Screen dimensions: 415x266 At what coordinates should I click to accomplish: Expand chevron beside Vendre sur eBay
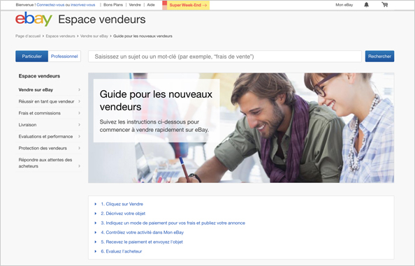79,90
